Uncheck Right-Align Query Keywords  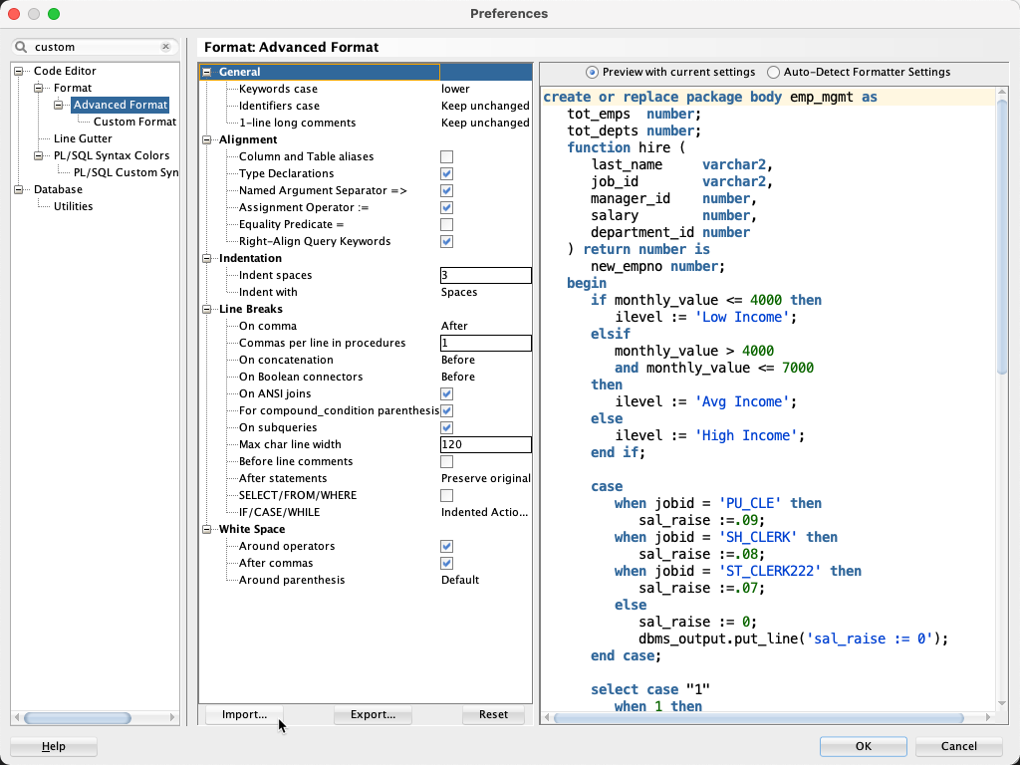[446, 241]
